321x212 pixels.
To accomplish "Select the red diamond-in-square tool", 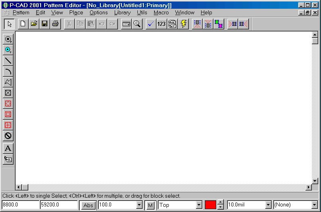I will (x=8, y=103).
